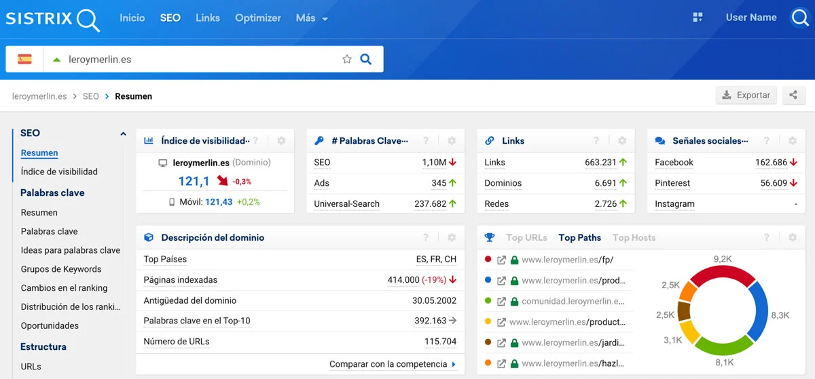Switch to the Top Hosts tab

[634, 238]
